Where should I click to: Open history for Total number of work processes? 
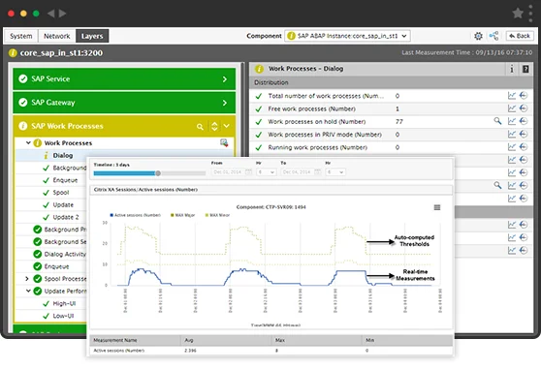point(524,96)
